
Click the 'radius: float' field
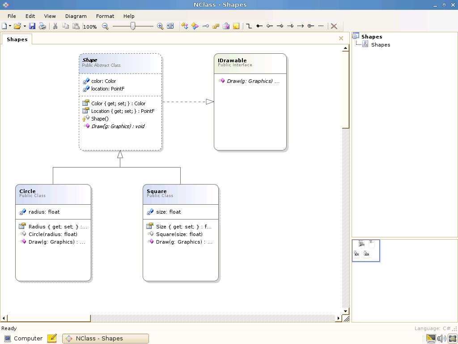tap(44, 212)
